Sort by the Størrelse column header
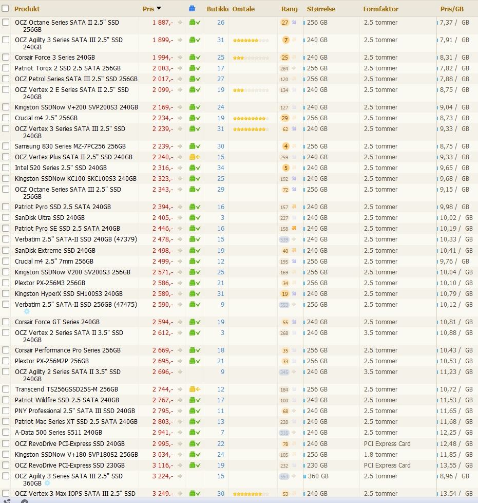Screen dimensions: 478x503 point(321,9)
